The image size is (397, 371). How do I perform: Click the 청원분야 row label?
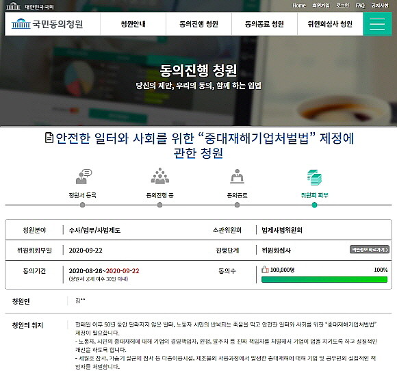point(34,230)
